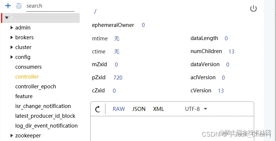Click the mtime value 无
The height and width of the screenshot is (141, 276).
[117, 39]
